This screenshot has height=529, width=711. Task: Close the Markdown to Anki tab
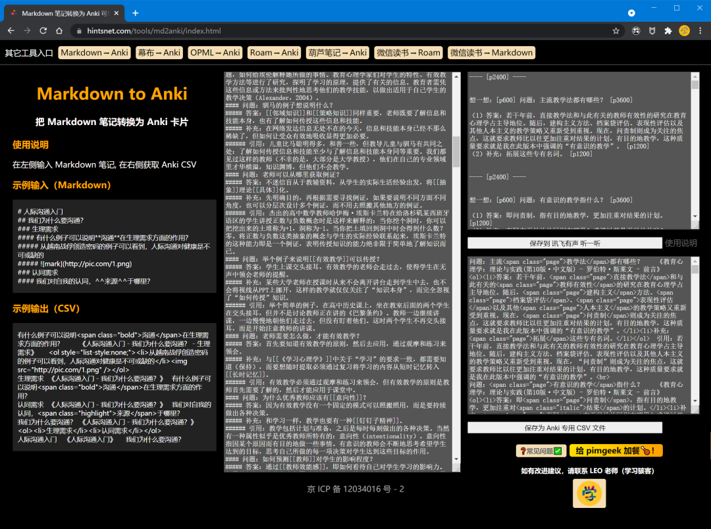tap(116, 13)
